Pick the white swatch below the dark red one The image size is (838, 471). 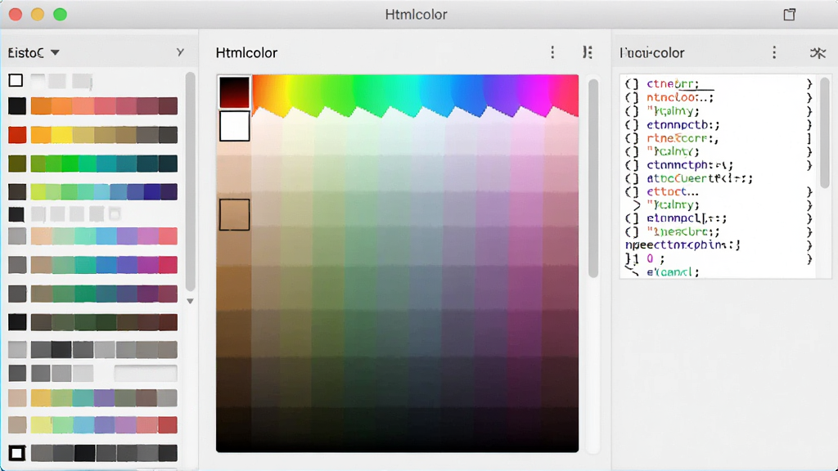(235, 126)
